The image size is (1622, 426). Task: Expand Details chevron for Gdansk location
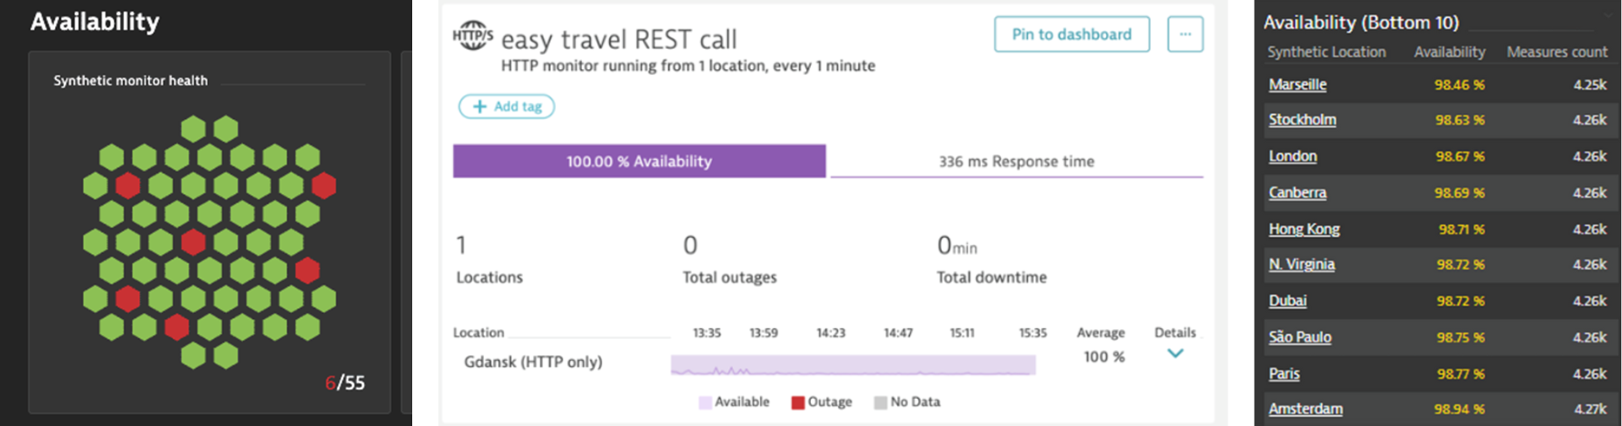pyautogui.click(x=1175, y=353)
